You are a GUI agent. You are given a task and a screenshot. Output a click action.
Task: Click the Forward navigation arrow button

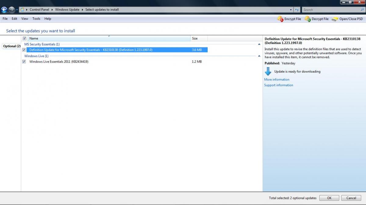click(x=12, y=10)
